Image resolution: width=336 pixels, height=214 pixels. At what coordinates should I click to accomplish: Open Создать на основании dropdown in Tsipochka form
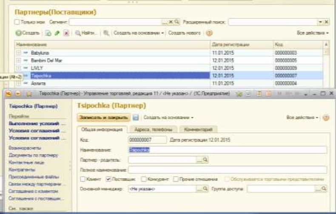click(168, 118)
